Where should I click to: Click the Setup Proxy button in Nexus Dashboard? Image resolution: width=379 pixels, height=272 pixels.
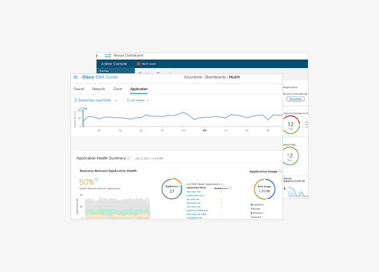coord(296,99)
